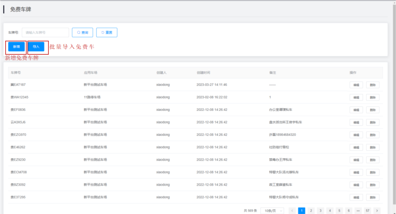Jump to page 2 in pagination
Image resolution: width=396 pixels, height=214 pixels.
(x=311, y=211)
